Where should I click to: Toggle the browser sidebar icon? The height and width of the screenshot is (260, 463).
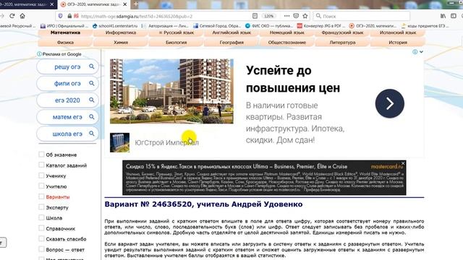click(454, 16)
